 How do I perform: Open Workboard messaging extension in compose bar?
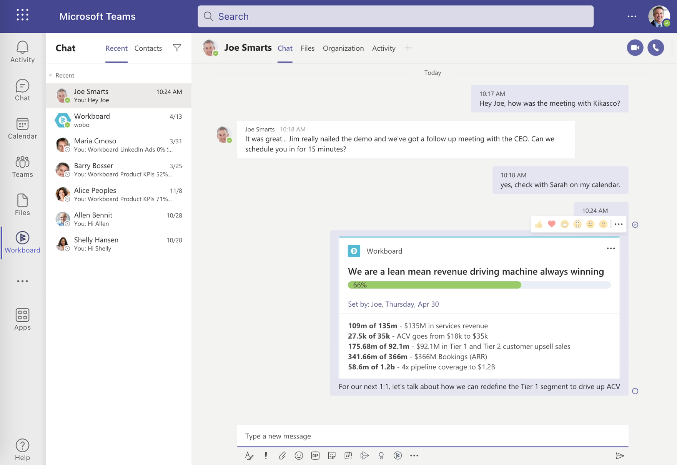(x=398, y=456)
